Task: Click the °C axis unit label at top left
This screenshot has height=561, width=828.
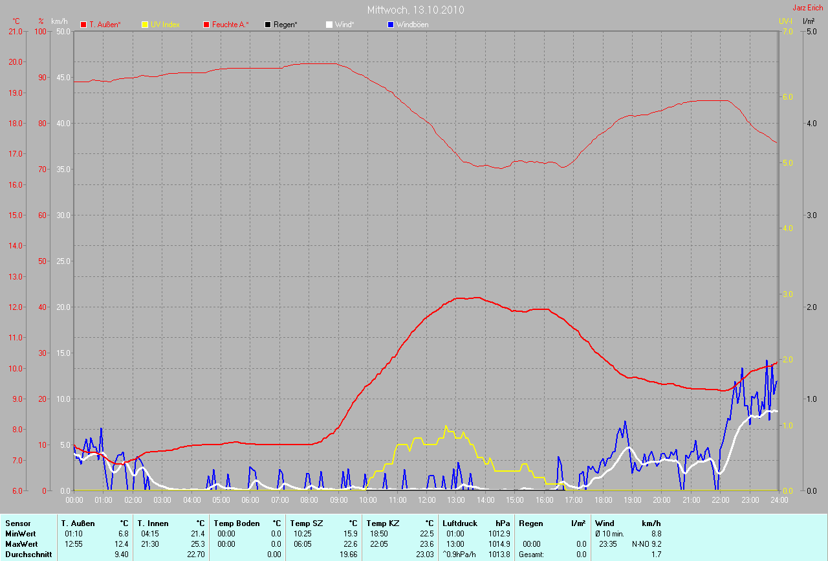Action: [16, 21]
